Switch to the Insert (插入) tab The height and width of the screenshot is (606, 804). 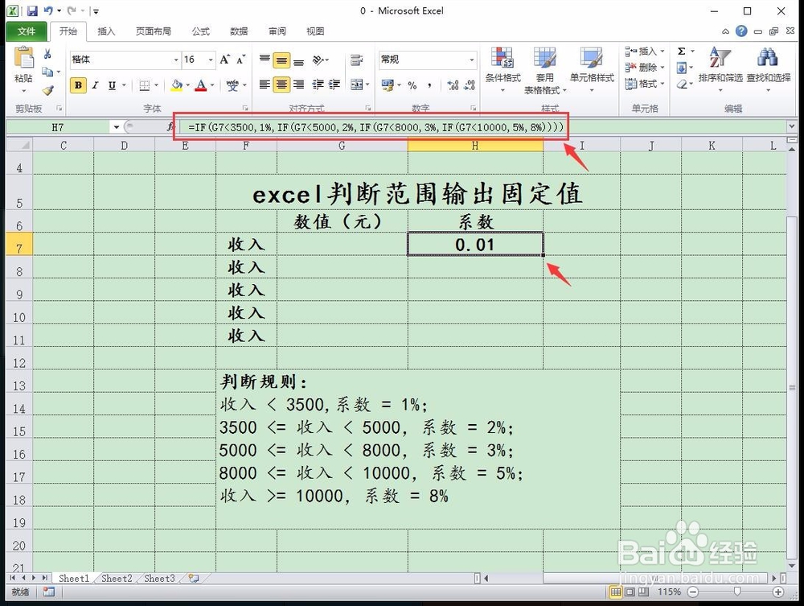coord(106,31)
